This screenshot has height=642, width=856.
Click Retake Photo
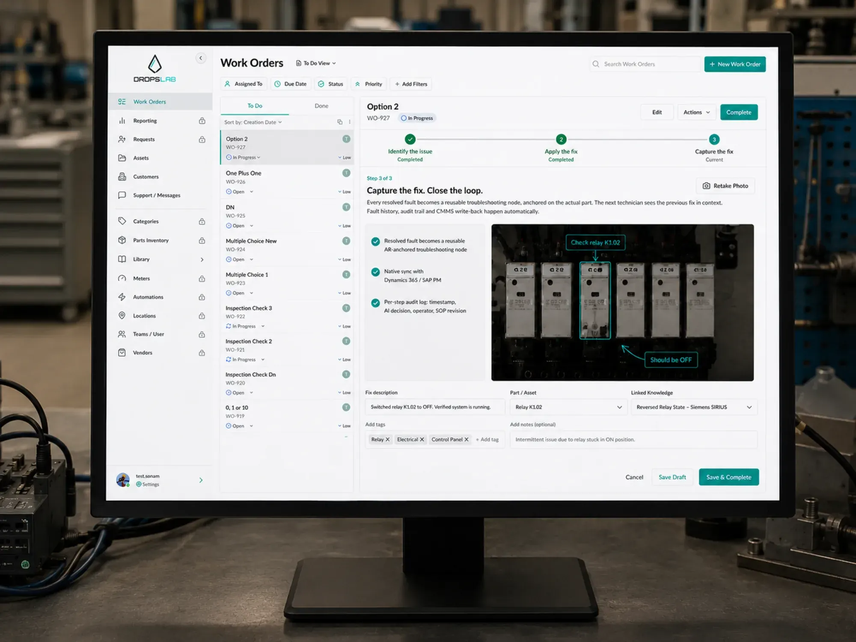click(x=725, y=186)
